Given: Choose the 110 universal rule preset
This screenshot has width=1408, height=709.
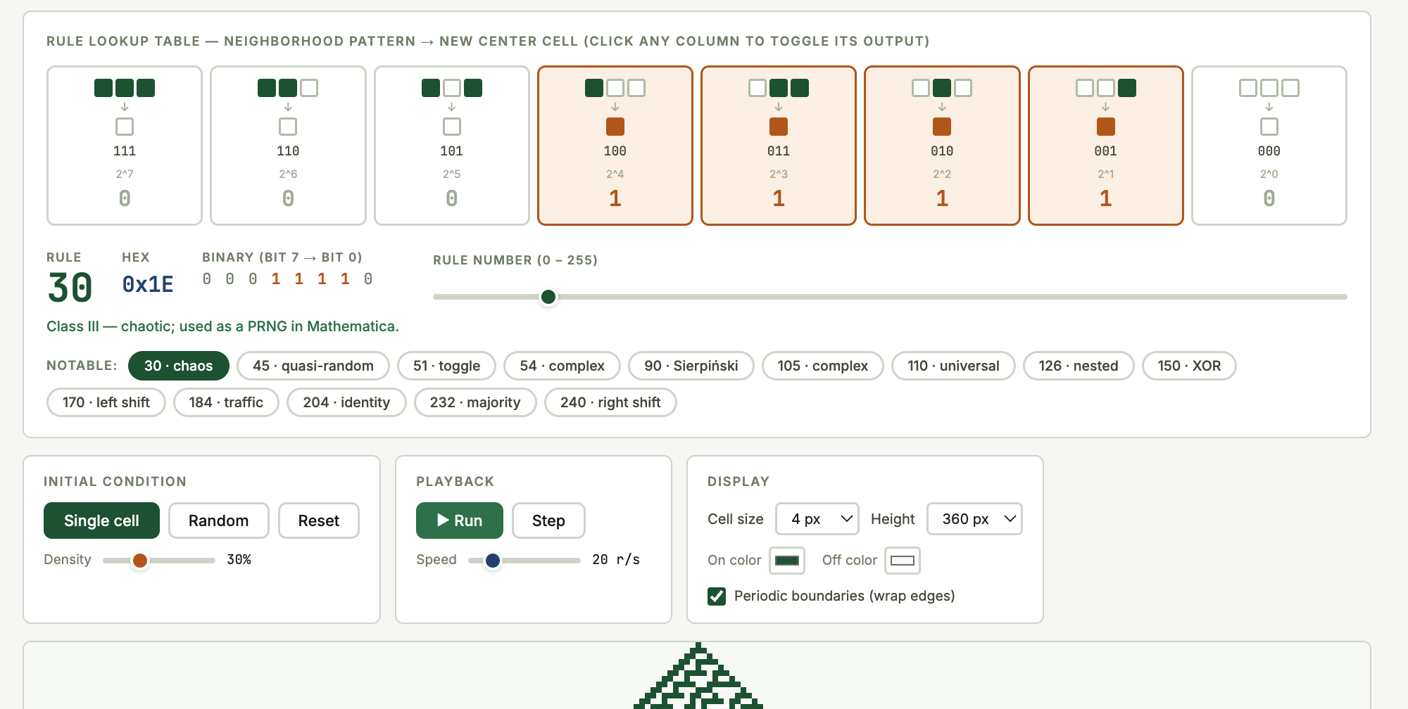Looking at the screenshot, I should pyautogui.click(x=953, y=366).
